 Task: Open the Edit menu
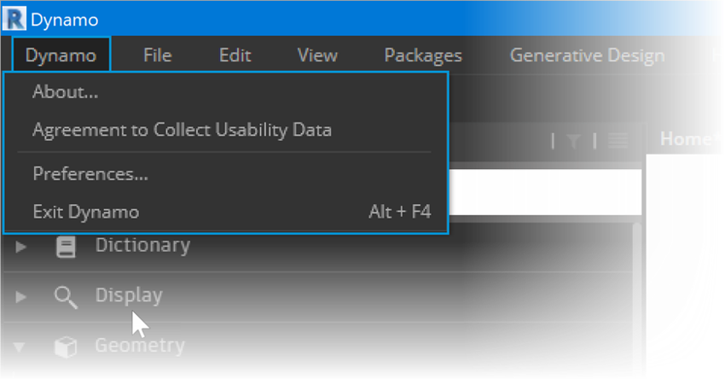[235, 55]
